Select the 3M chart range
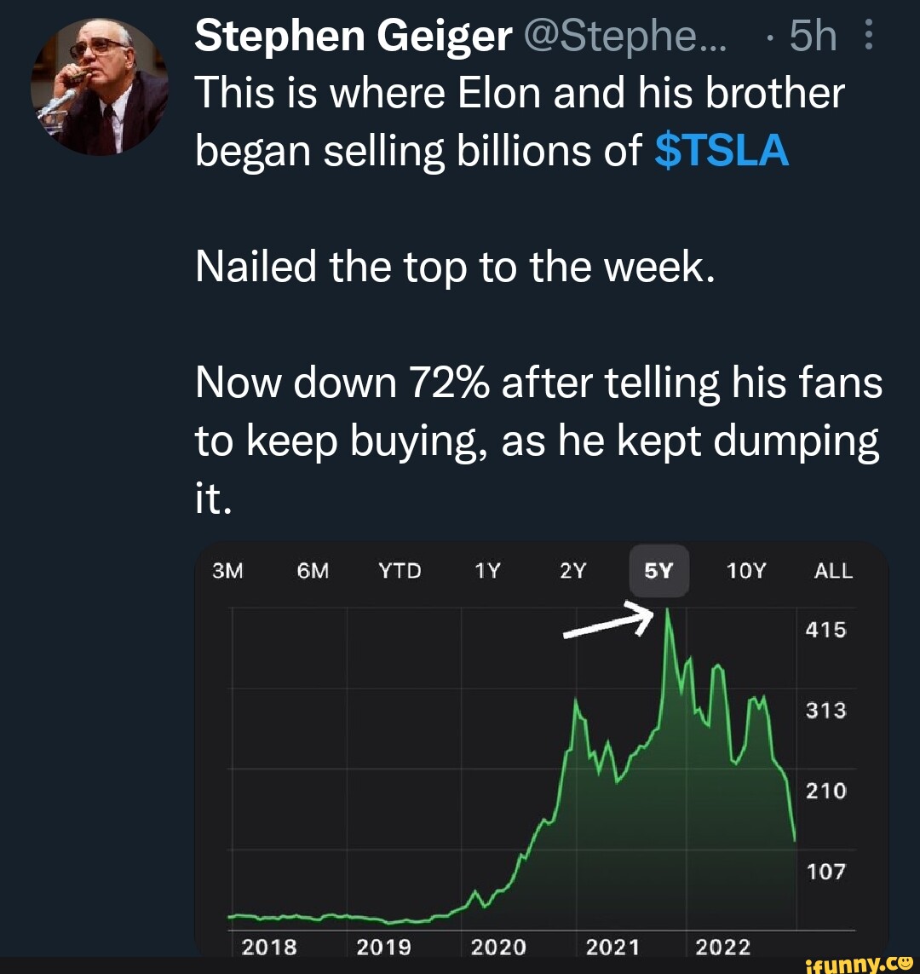The image size is (920, 974). [228, 572]
